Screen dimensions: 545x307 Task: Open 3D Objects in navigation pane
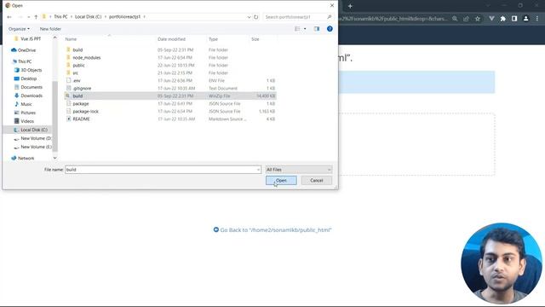31,70
